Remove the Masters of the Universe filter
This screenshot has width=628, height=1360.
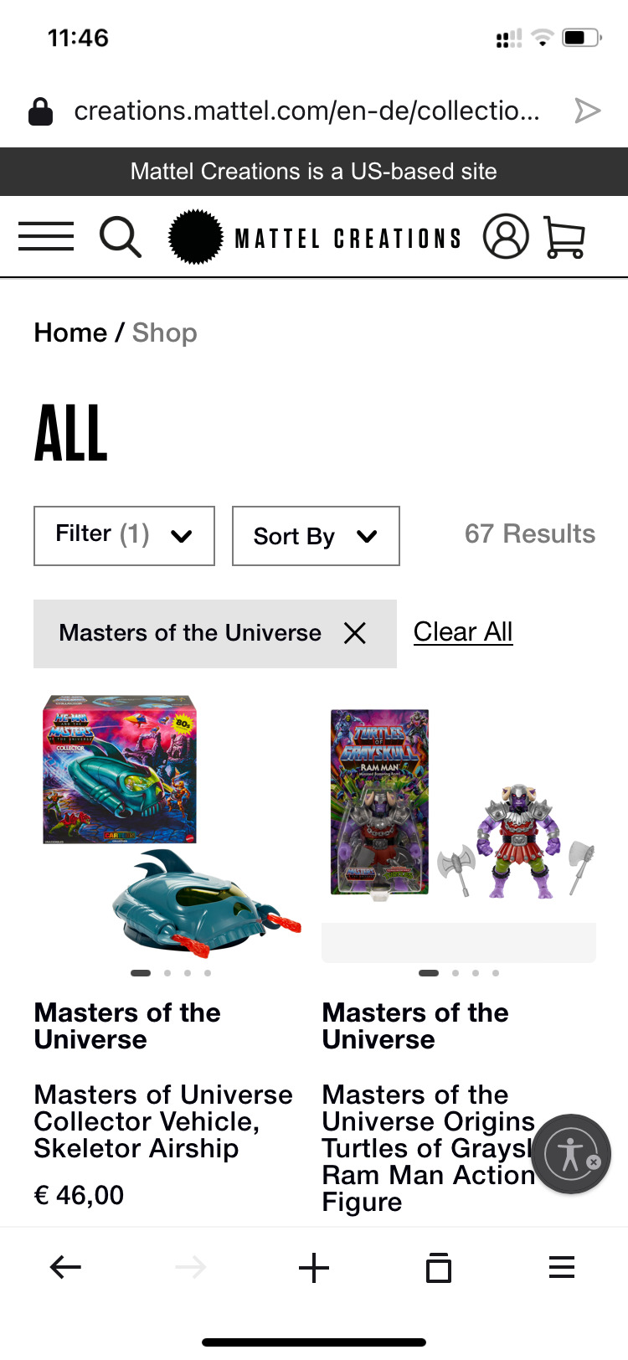click(355, 633)
